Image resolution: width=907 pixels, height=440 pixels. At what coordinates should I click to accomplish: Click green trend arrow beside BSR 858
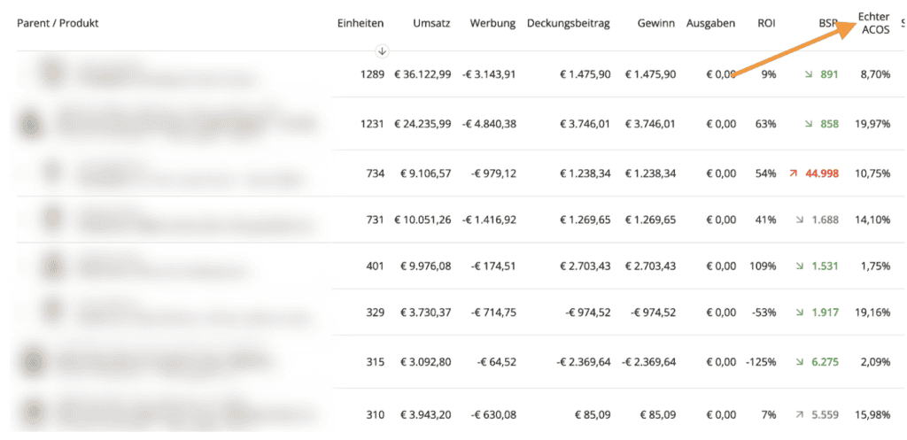(808, 124)
